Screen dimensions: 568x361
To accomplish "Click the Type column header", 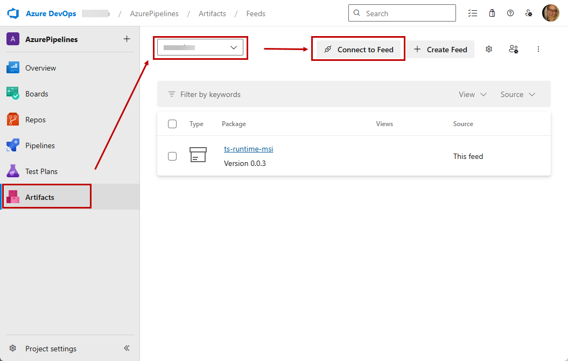I will click(x=197, y=124).
